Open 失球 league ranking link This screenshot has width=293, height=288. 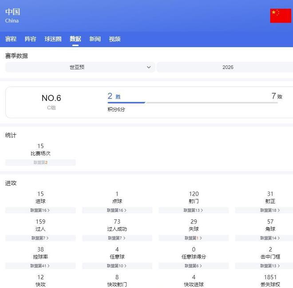[194, 238]
